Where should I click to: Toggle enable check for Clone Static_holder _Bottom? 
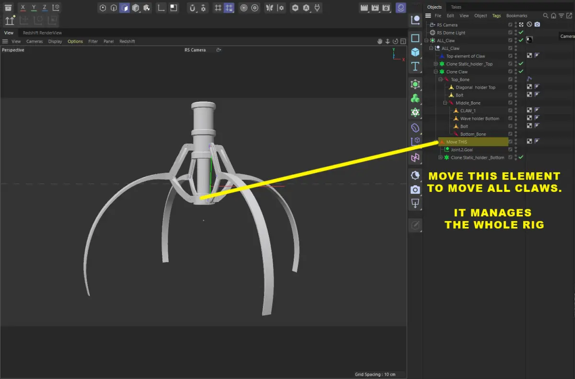pos(521,157)
